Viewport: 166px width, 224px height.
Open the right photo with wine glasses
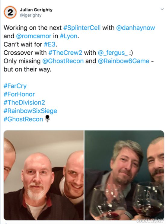(x=124, y=175)
